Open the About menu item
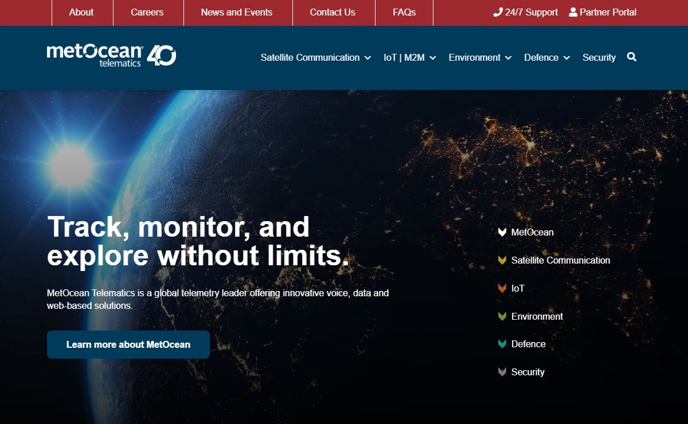The width and height of the screenshot is (688, 424). click(81, 12)
